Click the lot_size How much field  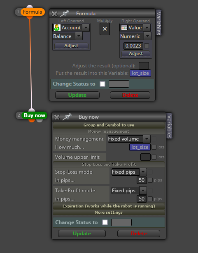140,147
